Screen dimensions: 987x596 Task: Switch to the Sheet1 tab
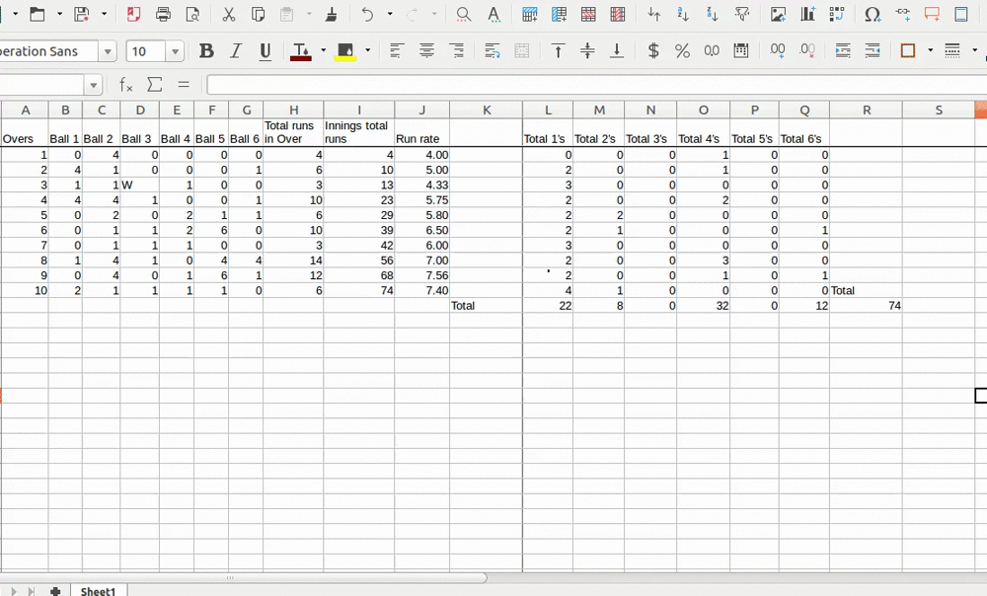pyautogui.click(x=98, y=590)
